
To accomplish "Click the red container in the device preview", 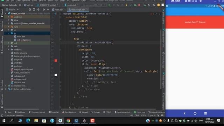I will pyautogui.click(x=195, y=22).
